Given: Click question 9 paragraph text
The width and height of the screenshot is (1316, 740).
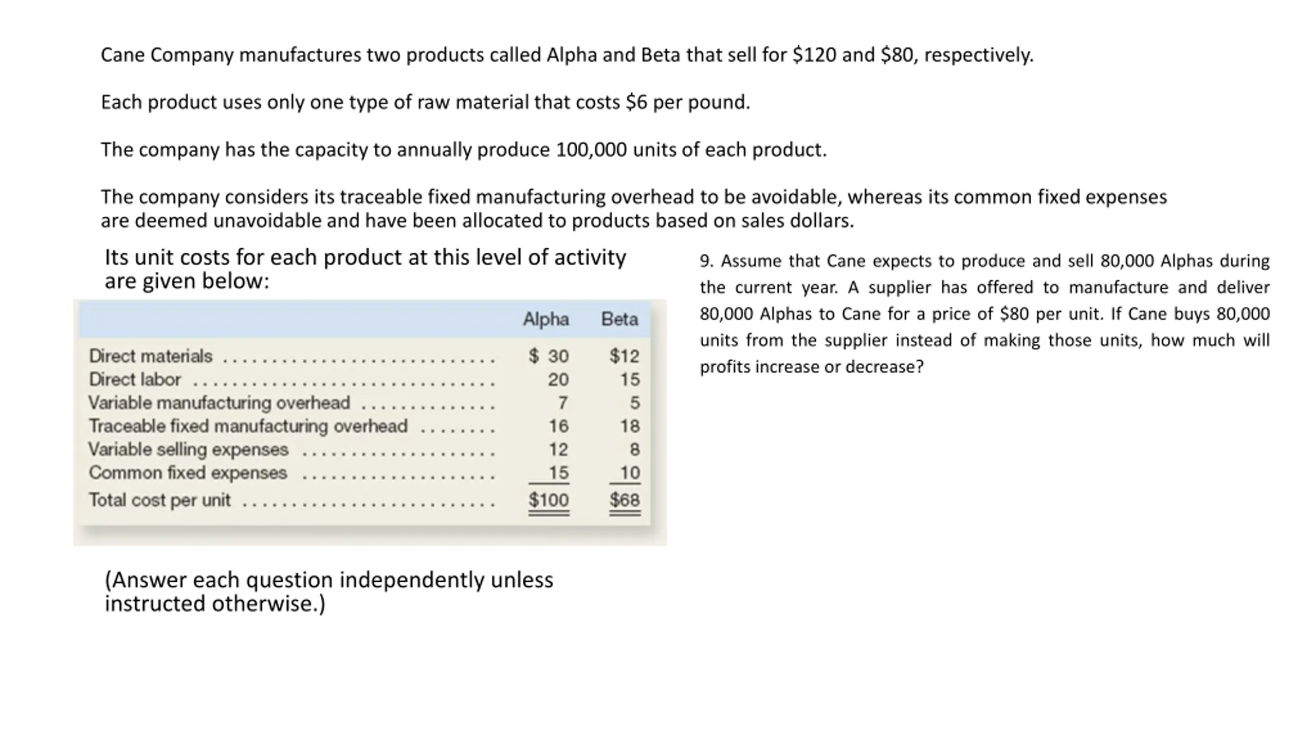Looking at the screenshot, I should [984, 313].
